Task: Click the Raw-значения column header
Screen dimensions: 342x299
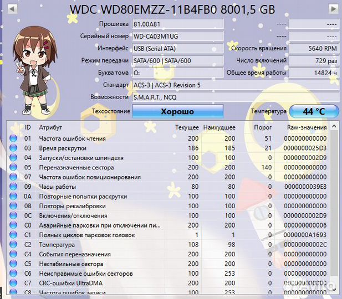Action: pyautogui.click(x=307, y=127)
